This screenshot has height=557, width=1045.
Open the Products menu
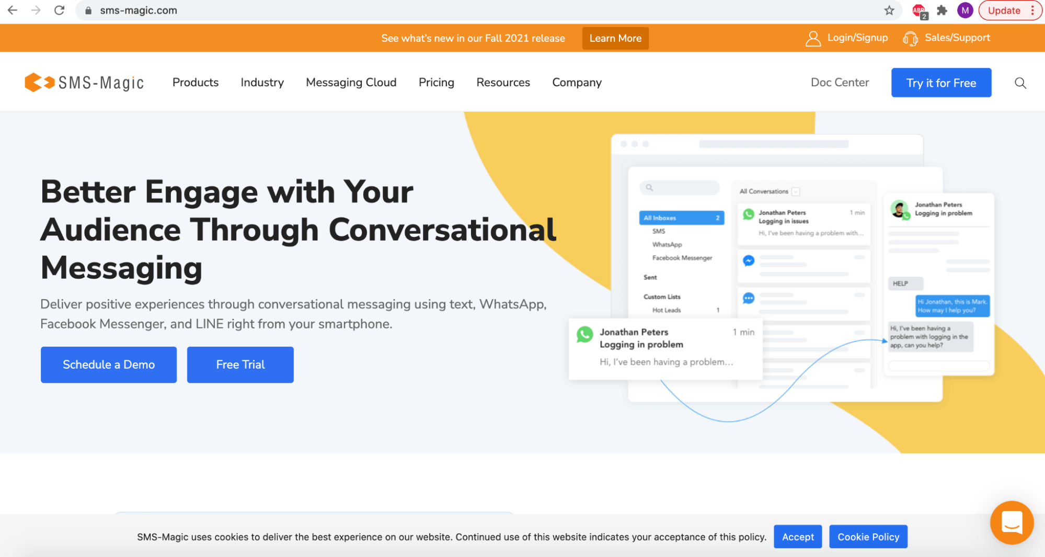coord(196,83)
